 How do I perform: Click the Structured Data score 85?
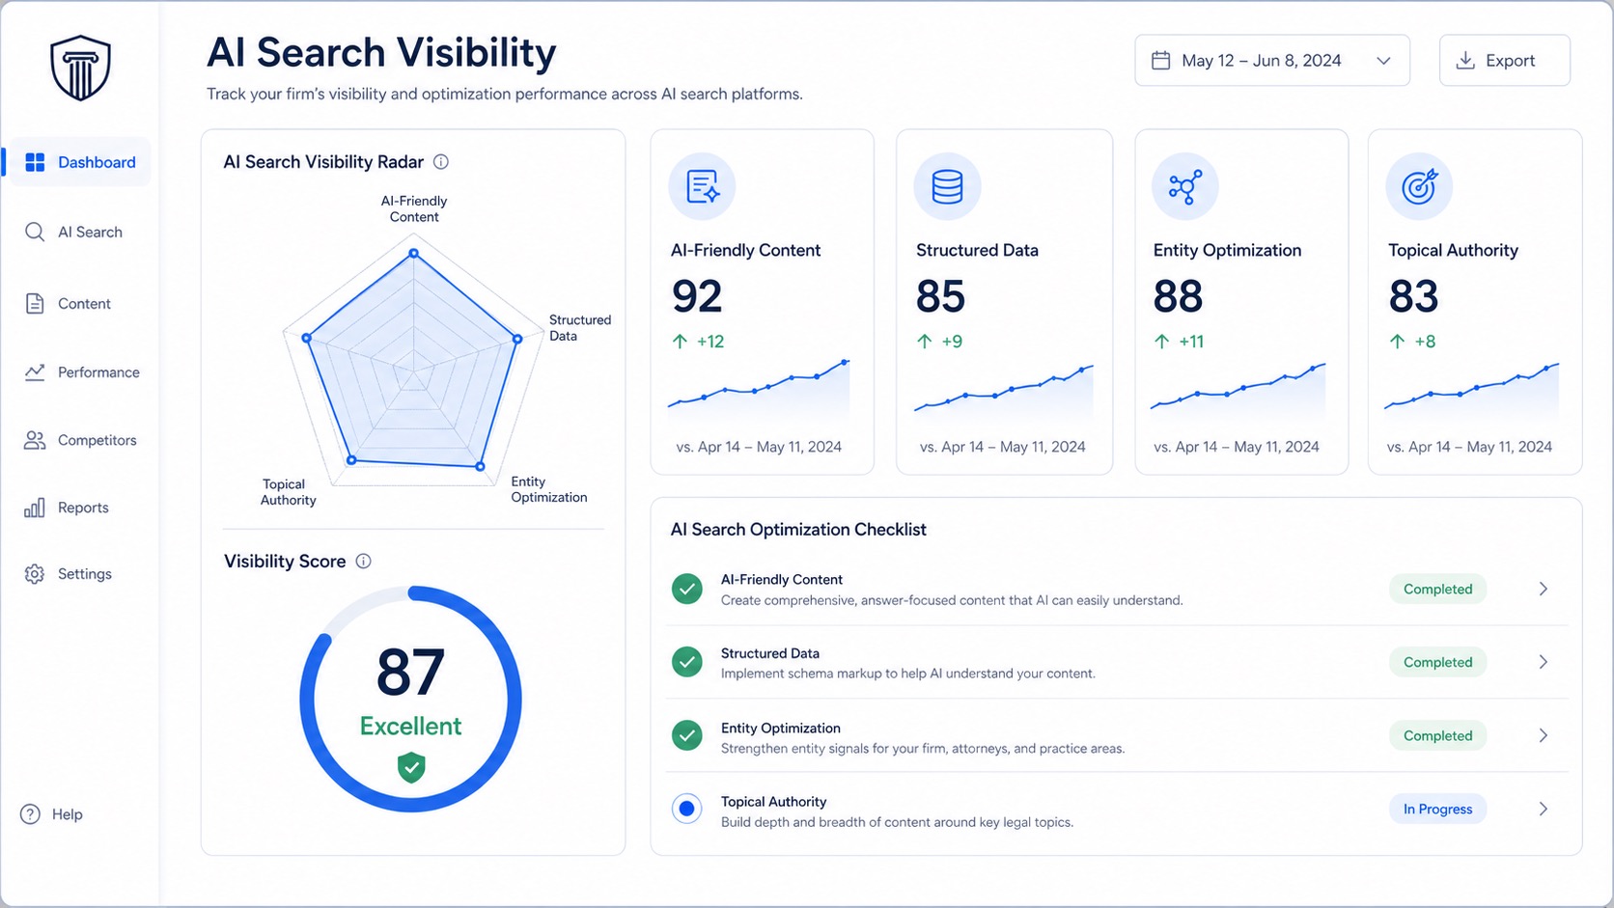(940, 296)
